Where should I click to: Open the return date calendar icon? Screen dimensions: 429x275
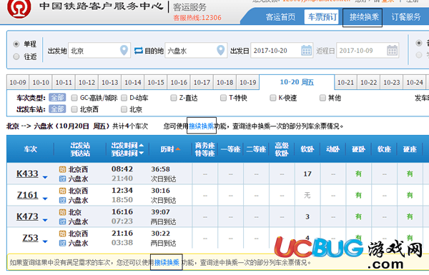392,51
